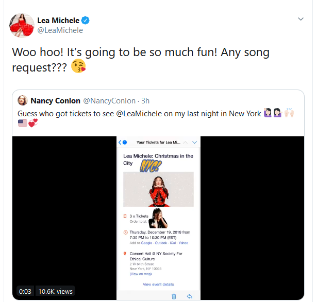Open the @LeaMichele handle link

pyautogui.click(x=60, y=30)
